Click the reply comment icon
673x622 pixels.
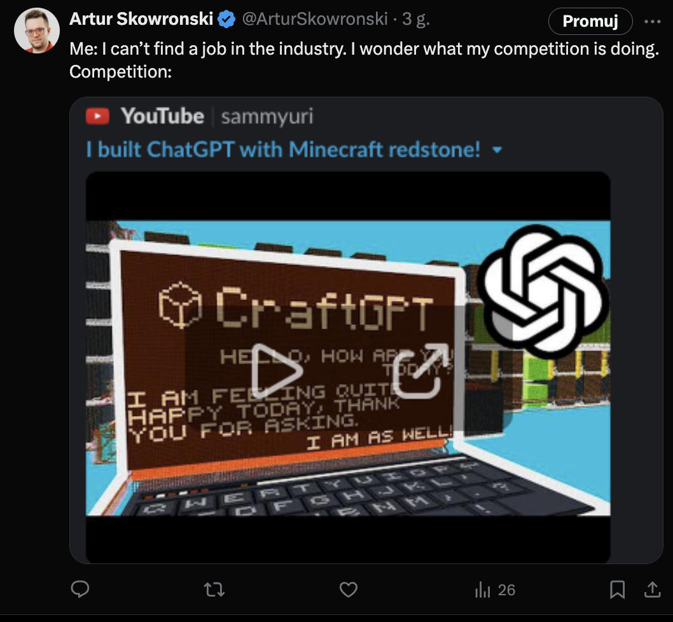pos(80,590)
